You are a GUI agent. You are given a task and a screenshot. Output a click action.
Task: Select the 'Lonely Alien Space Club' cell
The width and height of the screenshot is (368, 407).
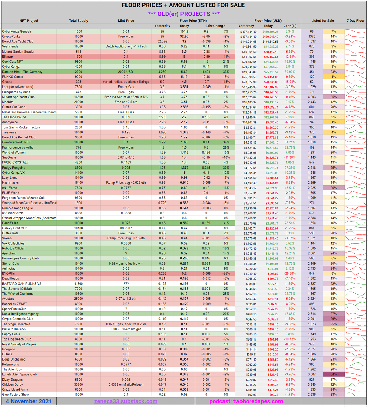28,374
